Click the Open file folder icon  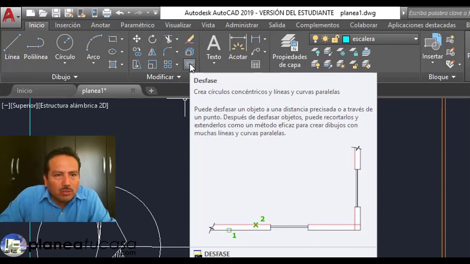[x=43, y=13]
